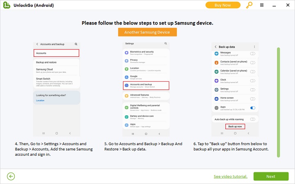
Task: Click the Biometrics and security icon
Action: [127, 53]
